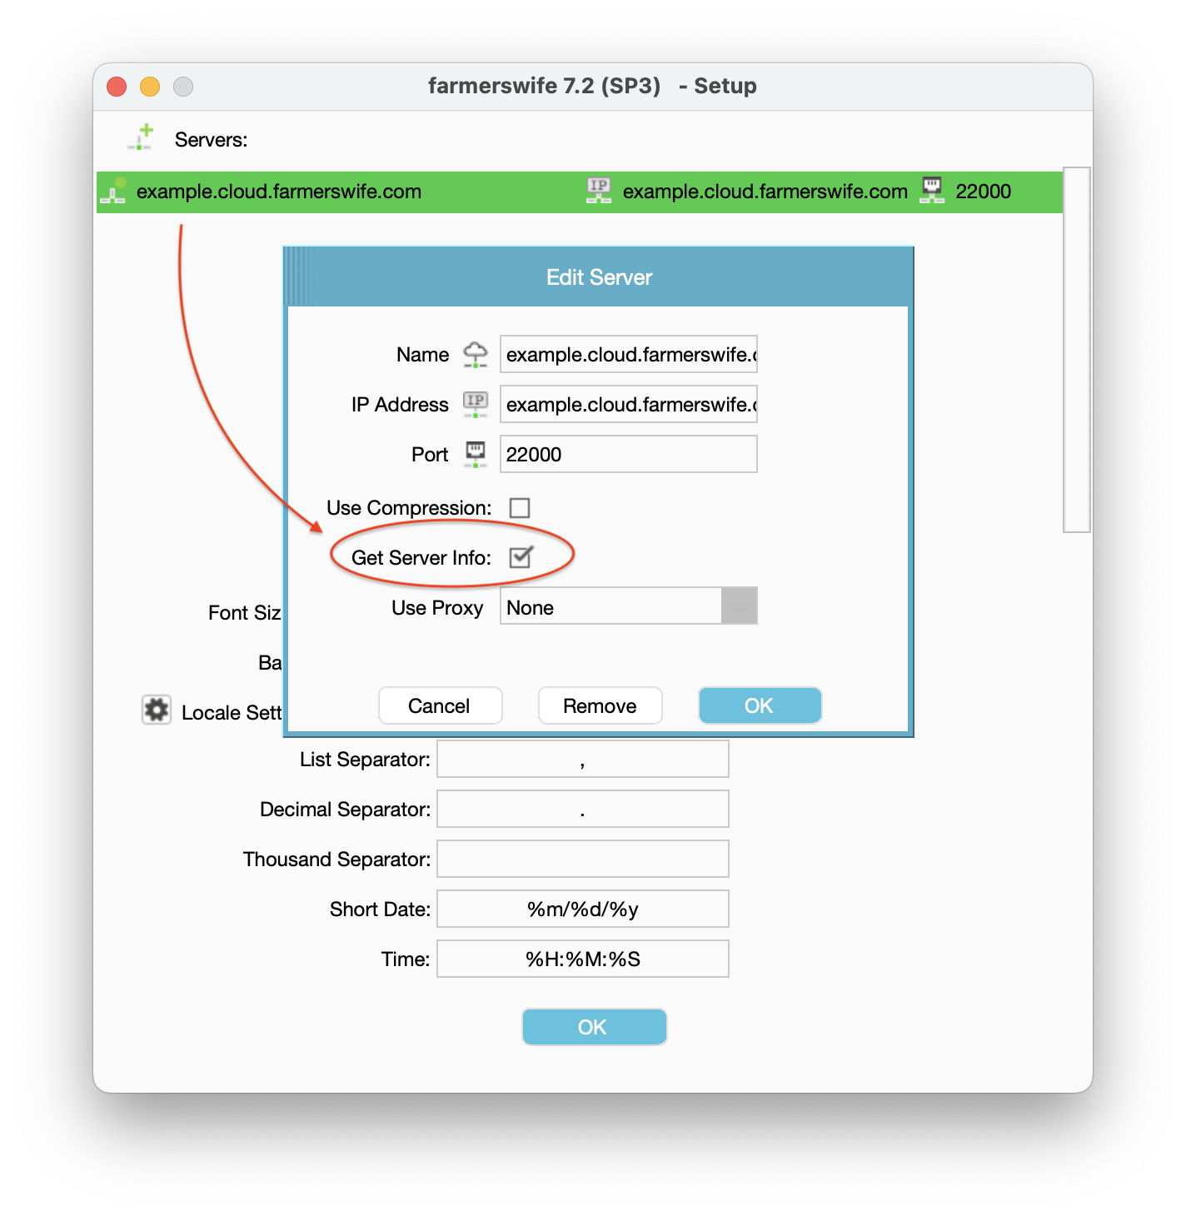Click the IP Address input field
Screen dimensions: 1186x1216
(629, 404)
